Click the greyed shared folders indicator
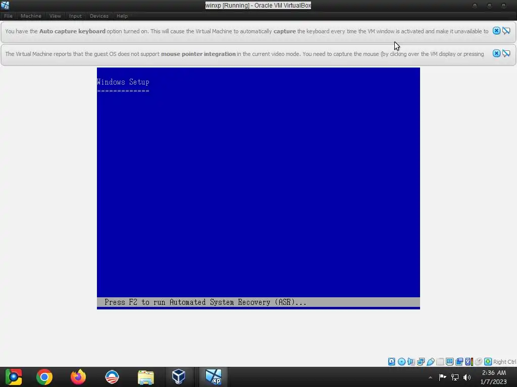 [440, 362]
